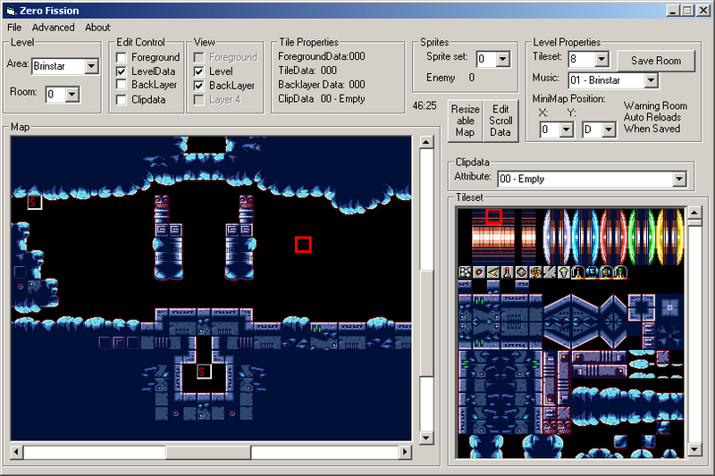Screen dimensions: 715x476
Task: Click the red cursor square on map
Action: 303,245
